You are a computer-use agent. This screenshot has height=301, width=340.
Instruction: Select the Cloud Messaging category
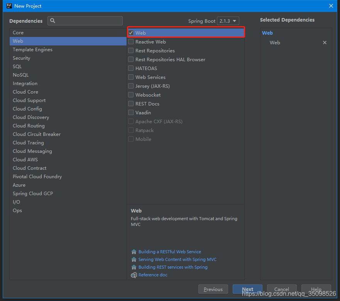(x=68, y=151)
